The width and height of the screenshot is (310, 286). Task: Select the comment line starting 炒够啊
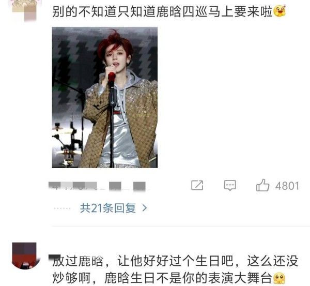click(x=163, y=278)
